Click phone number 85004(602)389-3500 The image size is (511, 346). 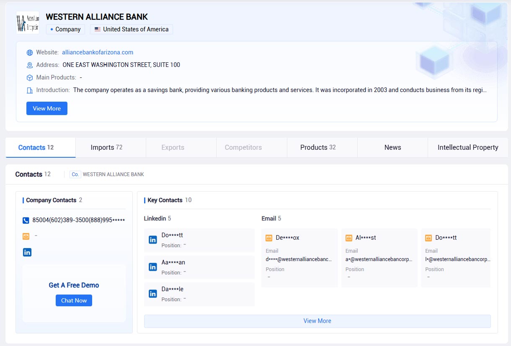coord(79,220)
